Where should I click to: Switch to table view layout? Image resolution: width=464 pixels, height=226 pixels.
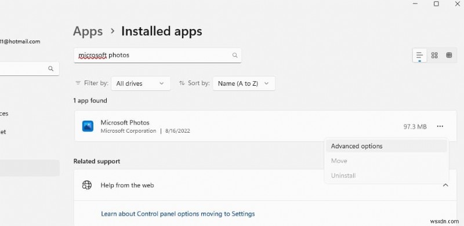point(449,55)
